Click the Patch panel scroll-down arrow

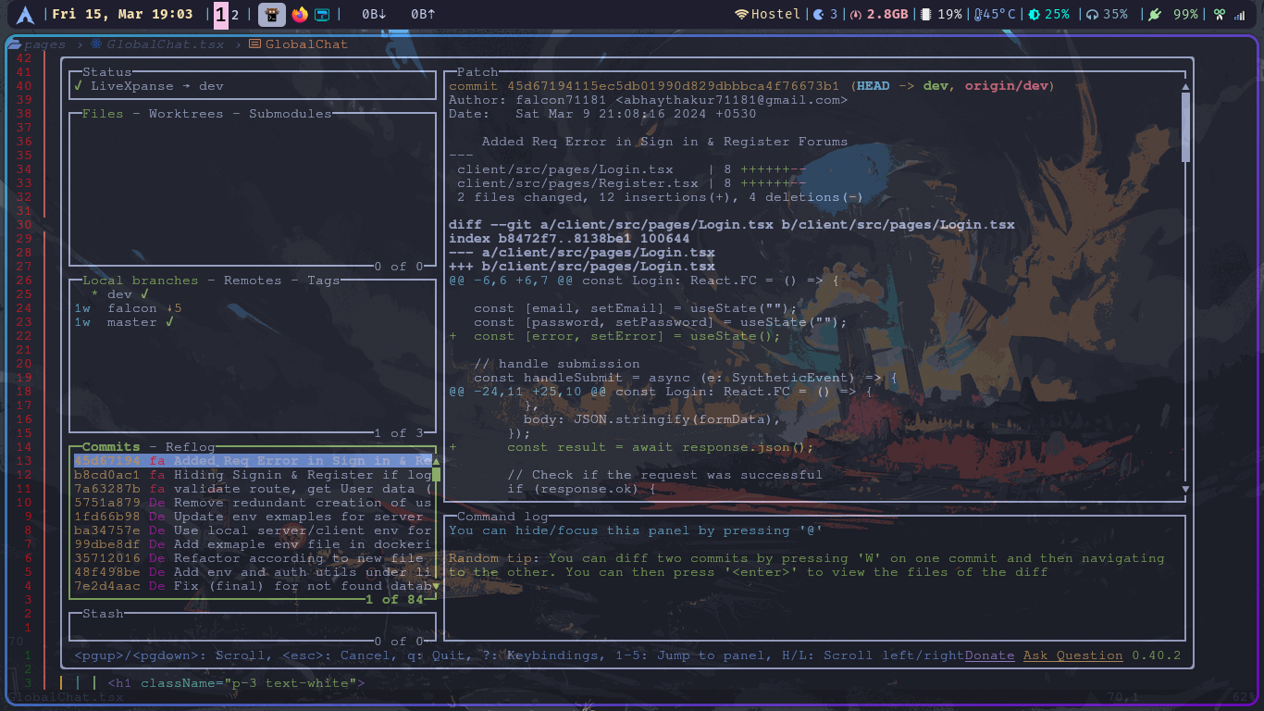point(1185,489)
